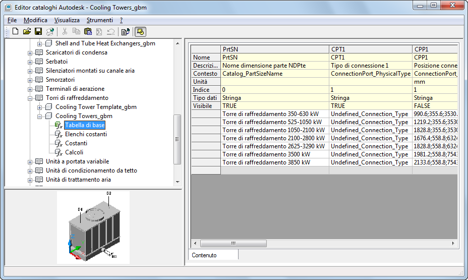
Task: Click the cooling tower preview image
Action: click(x=93, y=228)
